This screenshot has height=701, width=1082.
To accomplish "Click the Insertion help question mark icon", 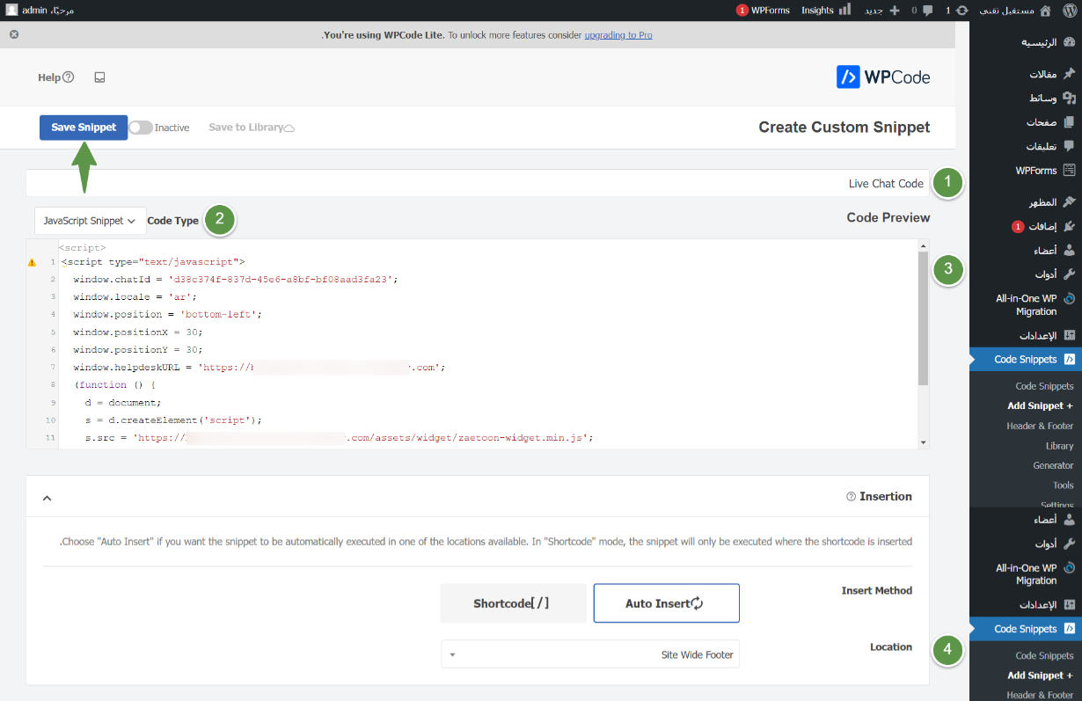I will pos(851,497).
